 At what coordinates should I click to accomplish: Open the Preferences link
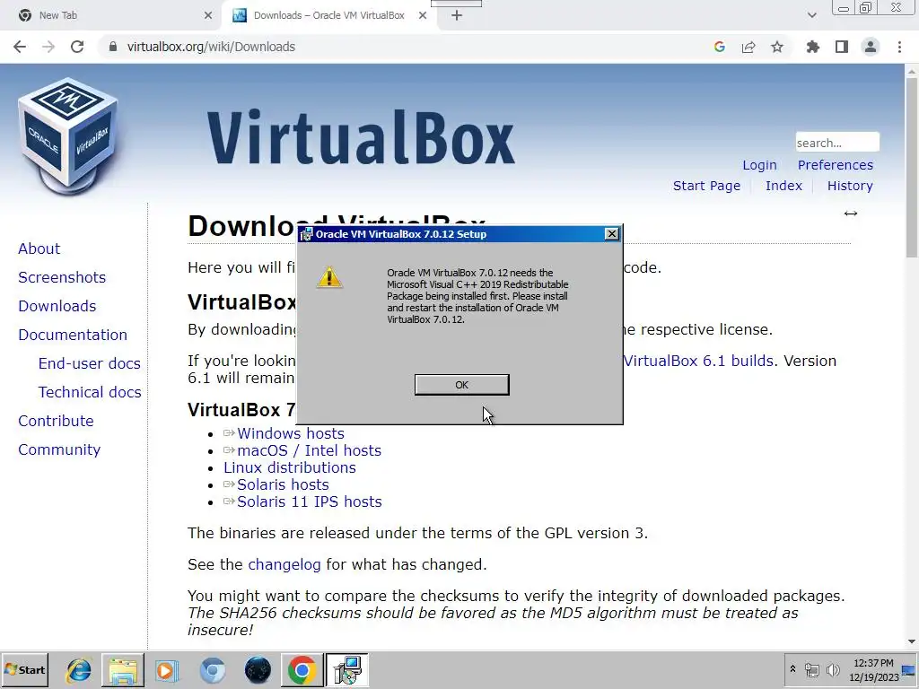point(836,165)
